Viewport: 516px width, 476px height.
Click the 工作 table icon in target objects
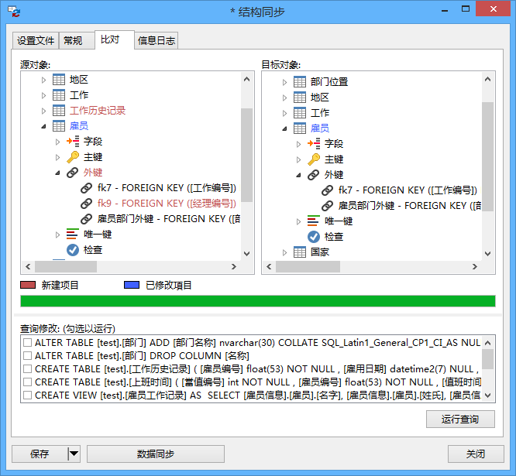[x=300, y=113]
